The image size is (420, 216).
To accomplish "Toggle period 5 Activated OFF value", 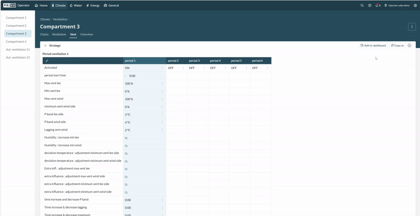I will pos(234,68).
